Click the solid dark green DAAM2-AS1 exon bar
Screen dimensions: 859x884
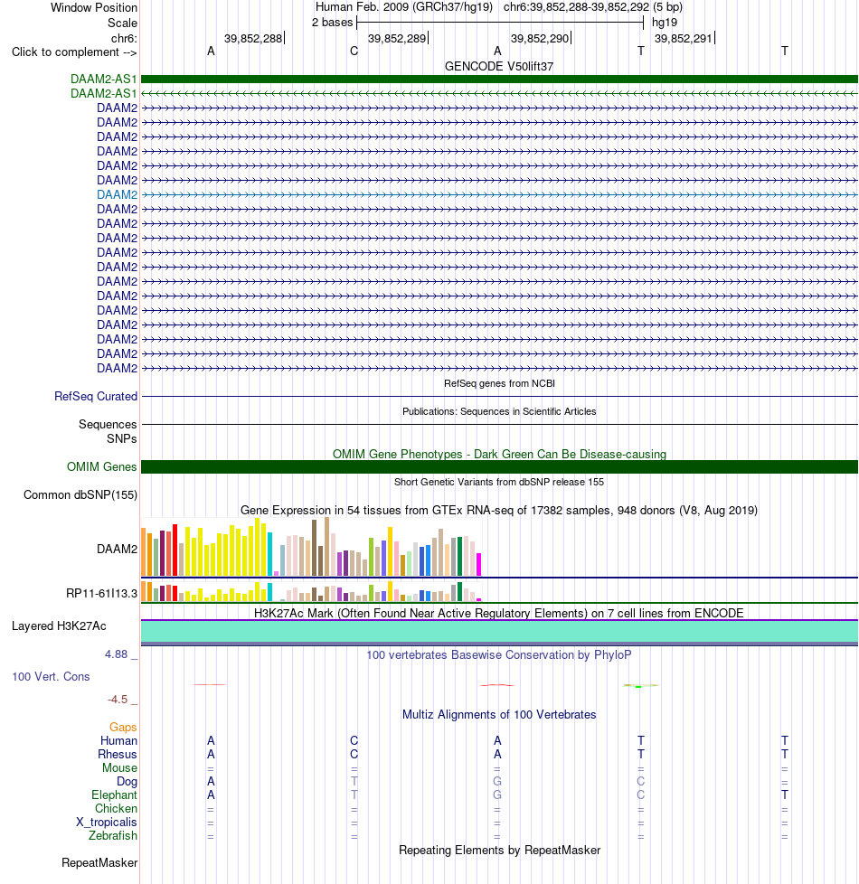pyautogui.click(x=499, y=79)
